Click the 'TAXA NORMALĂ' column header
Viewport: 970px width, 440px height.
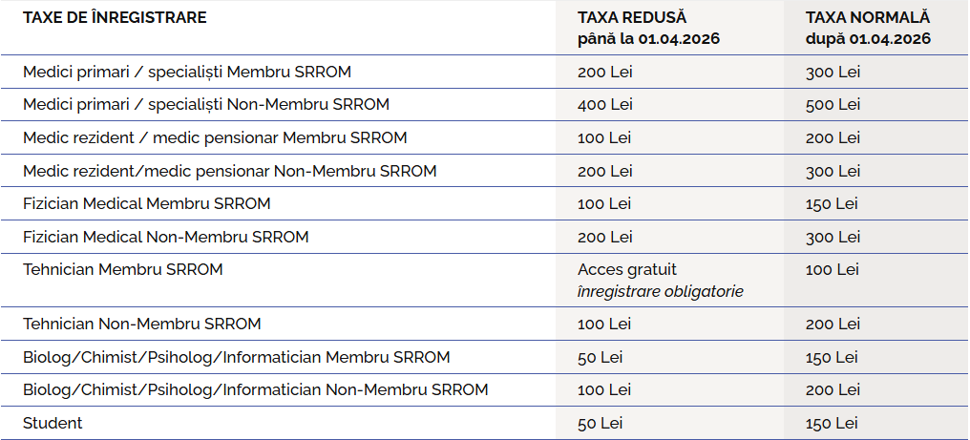click(x=867, y=18)
